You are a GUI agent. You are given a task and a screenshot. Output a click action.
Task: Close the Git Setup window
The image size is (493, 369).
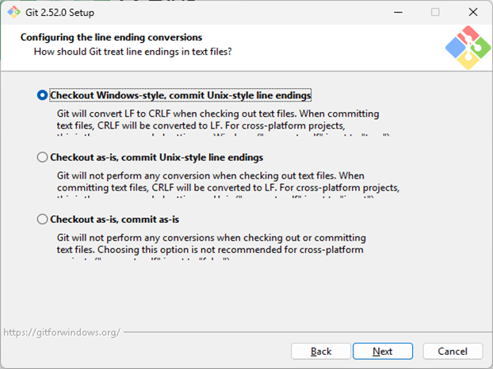click(472, 12)
